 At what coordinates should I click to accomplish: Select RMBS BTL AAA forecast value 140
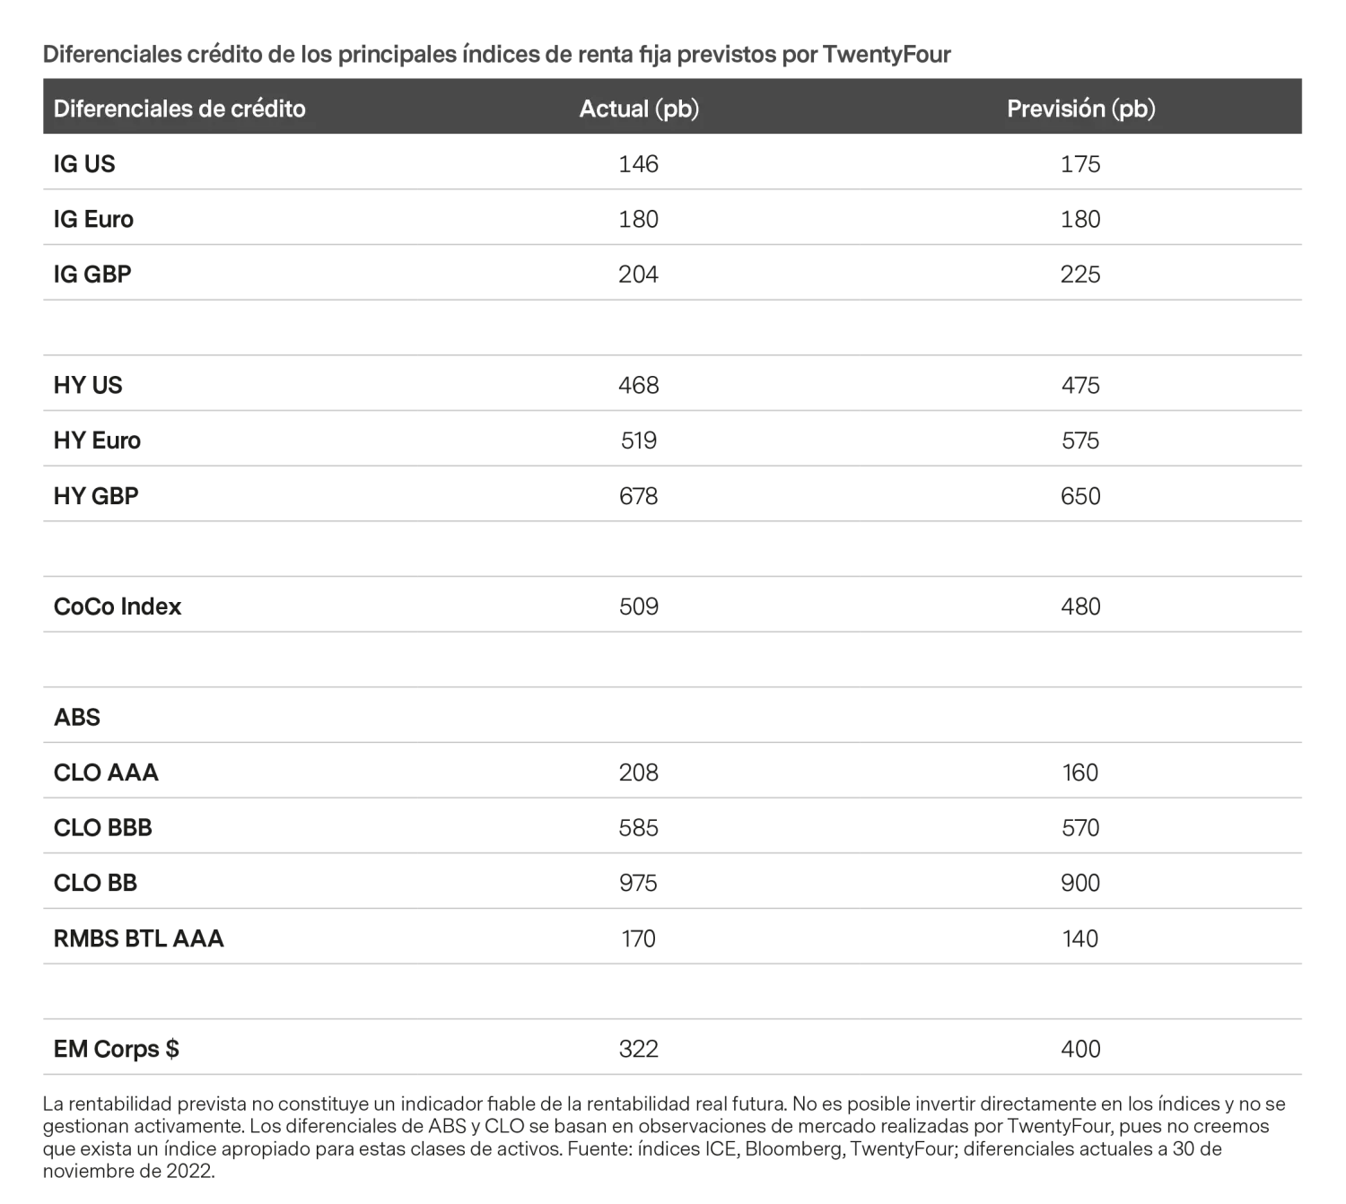click(1080, 938)
